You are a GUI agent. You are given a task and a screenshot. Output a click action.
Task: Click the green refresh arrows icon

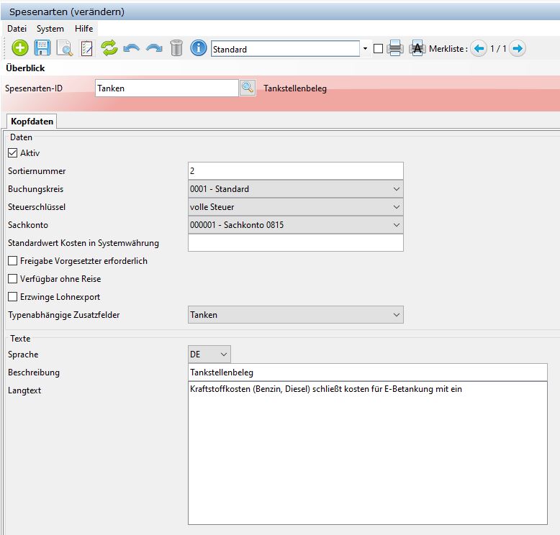[x=109, y=48]
